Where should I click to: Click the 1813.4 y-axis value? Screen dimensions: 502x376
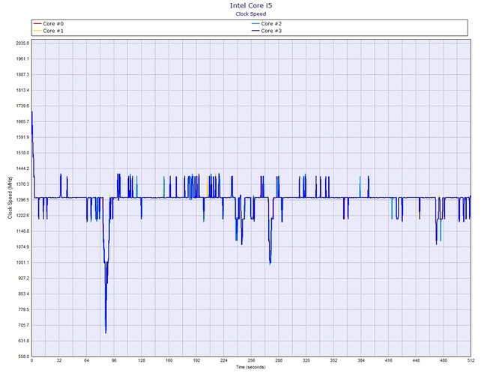pyautogui.click(x=22, y=90)
